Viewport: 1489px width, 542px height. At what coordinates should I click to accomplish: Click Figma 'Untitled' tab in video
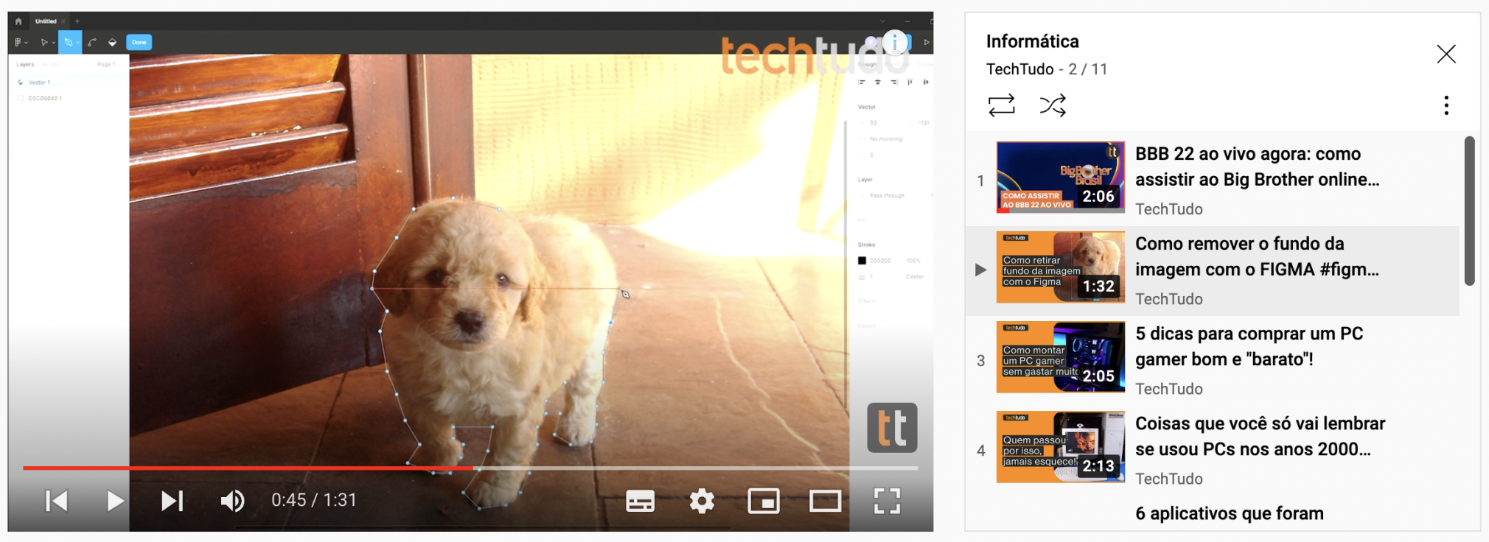click(x=46, y=21)
